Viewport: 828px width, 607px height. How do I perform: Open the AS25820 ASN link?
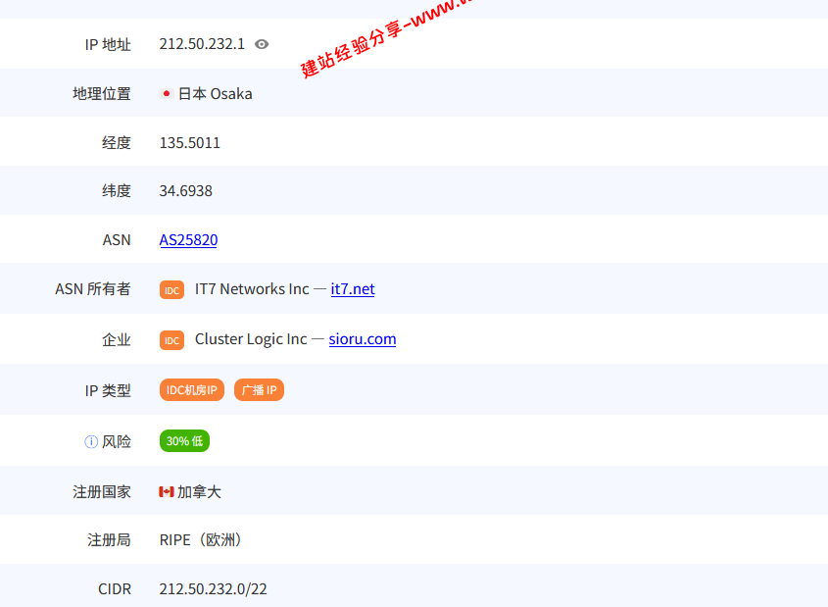coord(188,240)
